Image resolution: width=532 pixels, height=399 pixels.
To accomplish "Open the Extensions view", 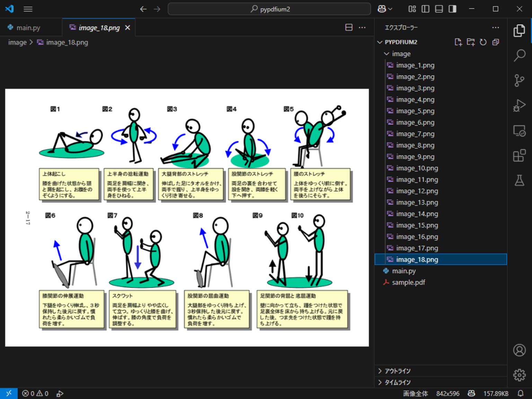I will [519, 156].
